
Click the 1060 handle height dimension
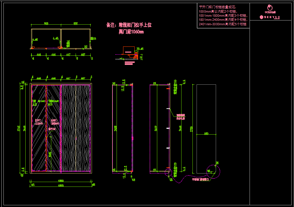click(x=50, y=154)
